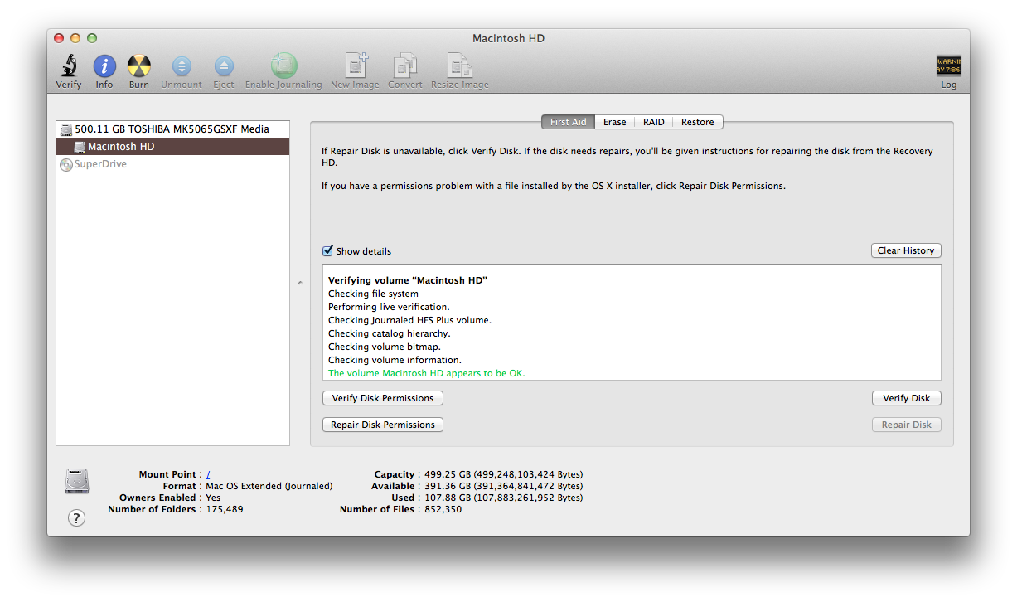The image size is (1017, 602).
Task: Click the sidebar splitter handle dot
Action: (300, 283)
